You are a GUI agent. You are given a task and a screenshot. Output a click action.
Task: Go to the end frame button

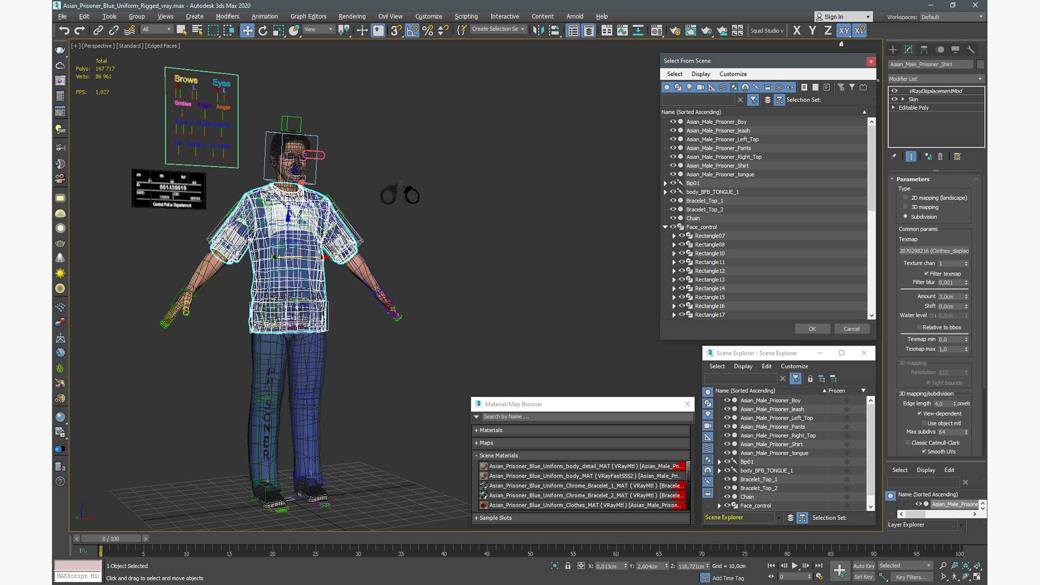818,565
